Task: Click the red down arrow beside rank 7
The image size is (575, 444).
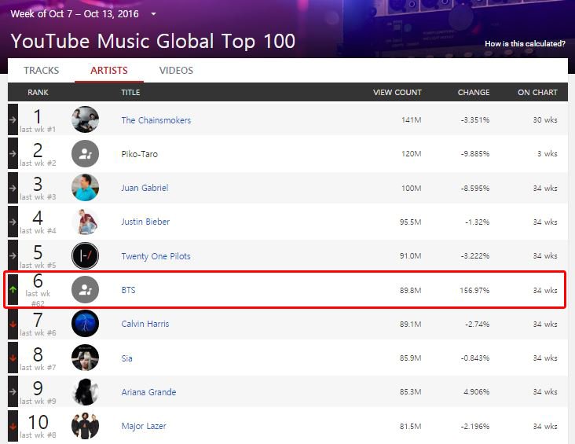Action: [x=13, y=325]
